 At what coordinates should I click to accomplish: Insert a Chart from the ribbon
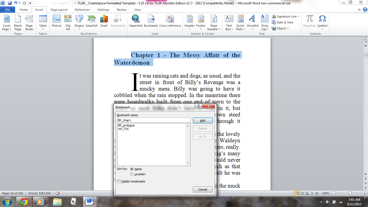pyautogui.click(x=104, y=22)
